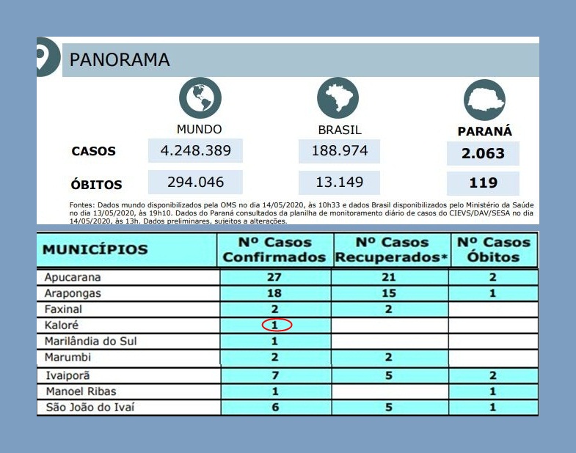Click the Brazil map icon

pyautogui.click(x=338, y=97)
